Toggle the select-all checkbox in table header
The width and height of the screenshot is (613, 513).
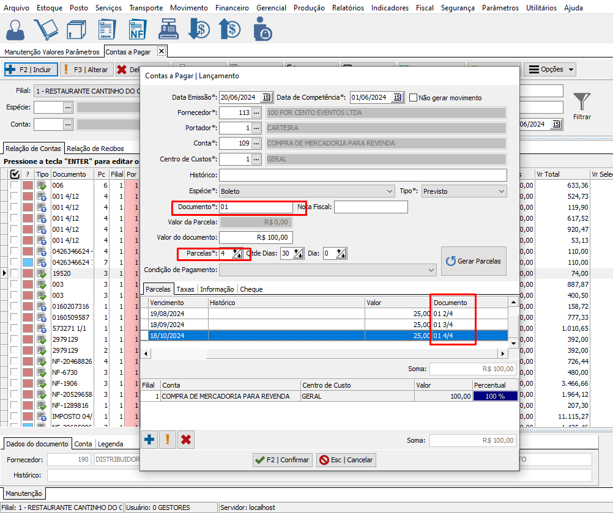15,174
